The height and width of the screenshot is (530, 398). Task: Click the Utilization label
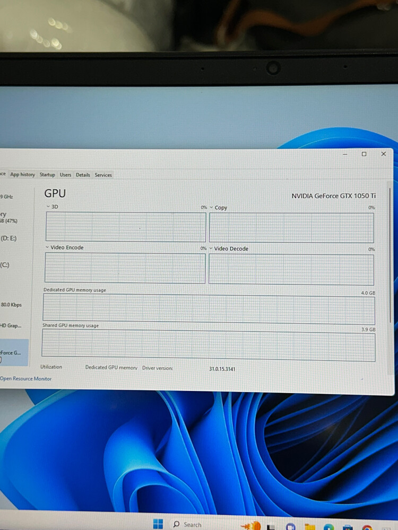coord(51,367)
